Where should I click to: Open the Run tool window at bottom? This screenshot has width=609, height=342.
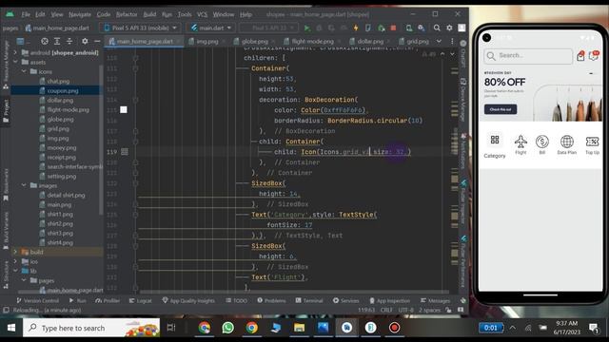77,300
